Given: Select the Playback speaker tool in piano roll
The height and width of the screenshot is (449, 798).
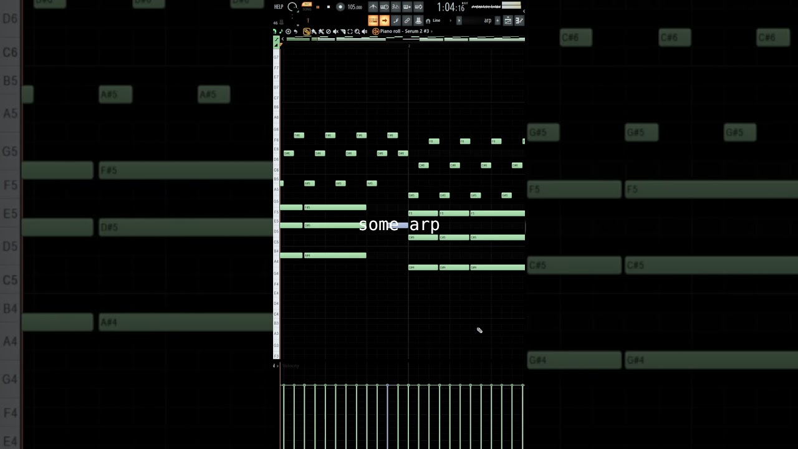Looking at the screenshot, I should (364, 31).
